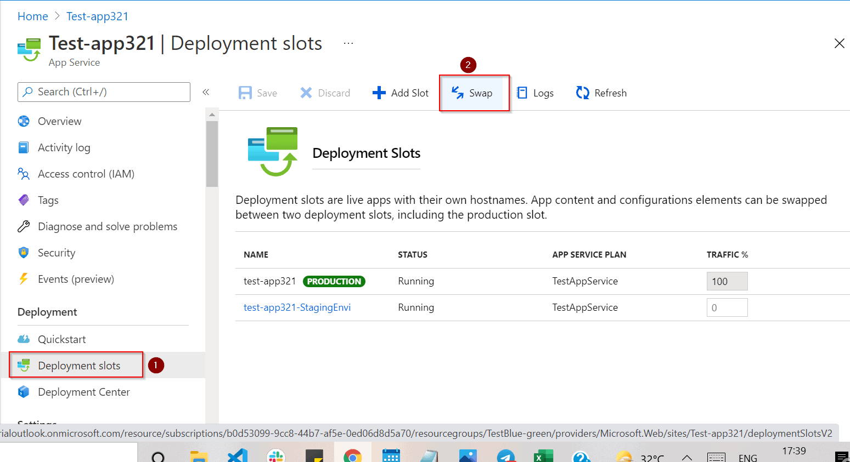Open the Overview page in sidebar
Image resolution: width=850 pixels, height=462 pixels.
click(x=59, y=121)
